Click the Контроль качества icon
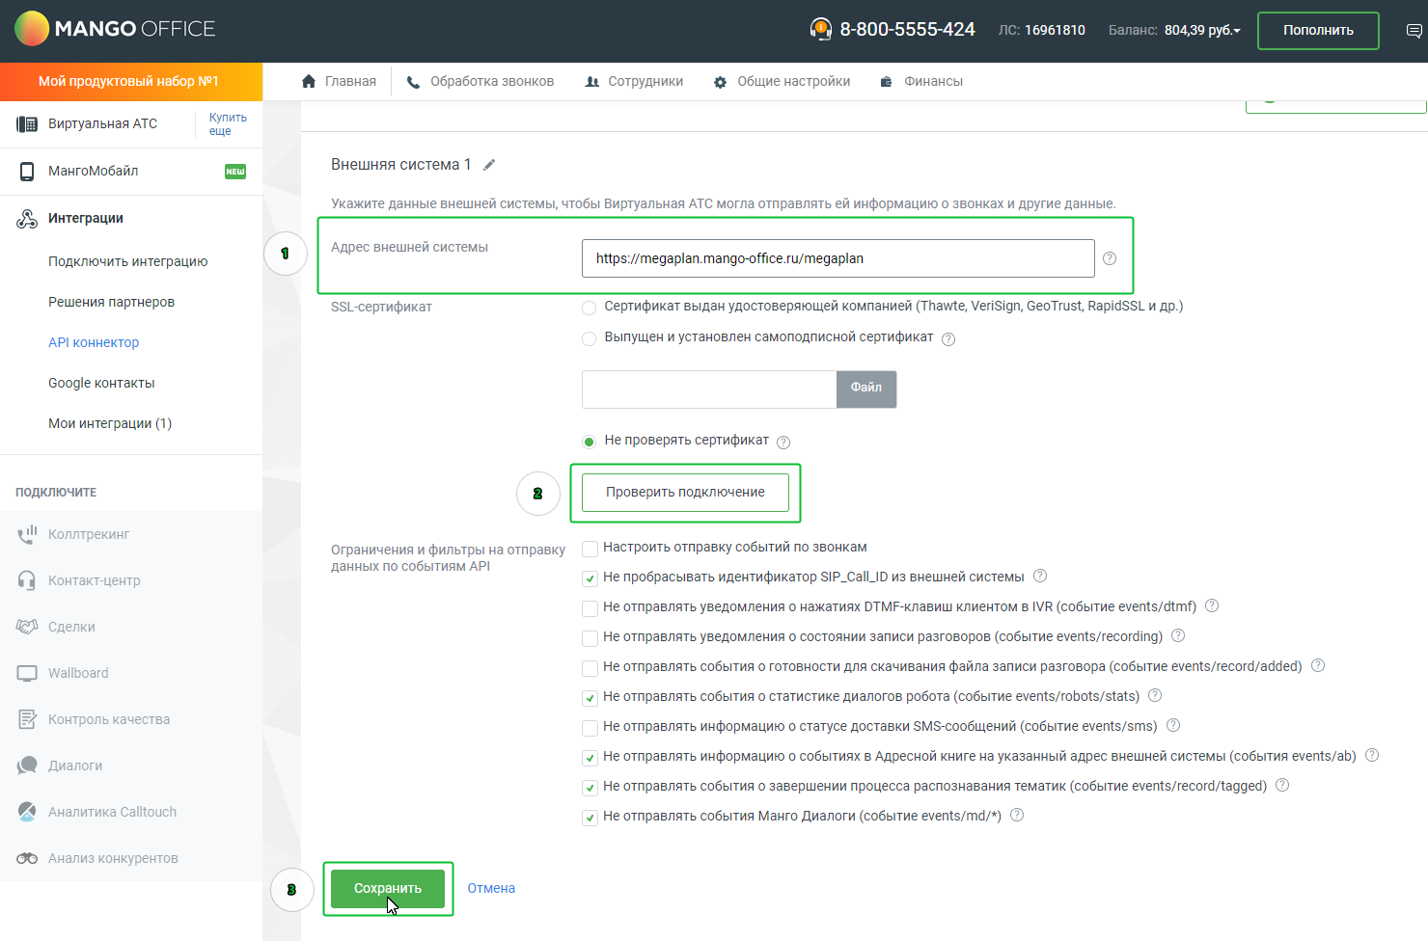This screenshot has width=1428, height=941. (27, 719)
